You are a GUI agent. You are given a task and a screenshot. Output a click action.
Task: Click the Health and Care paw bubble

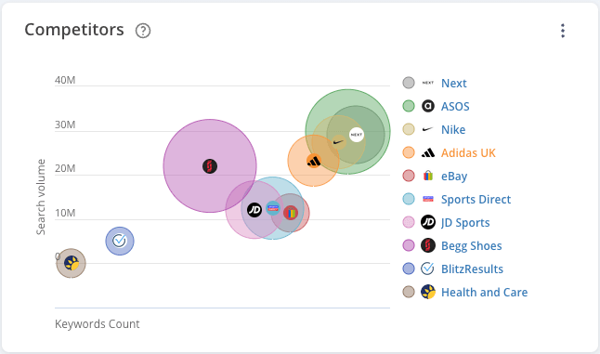[72, 263]
